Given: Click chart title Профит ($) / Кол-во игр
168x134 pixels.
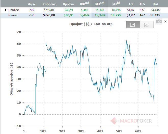Looking at the screenshot, I should [91, 24].
